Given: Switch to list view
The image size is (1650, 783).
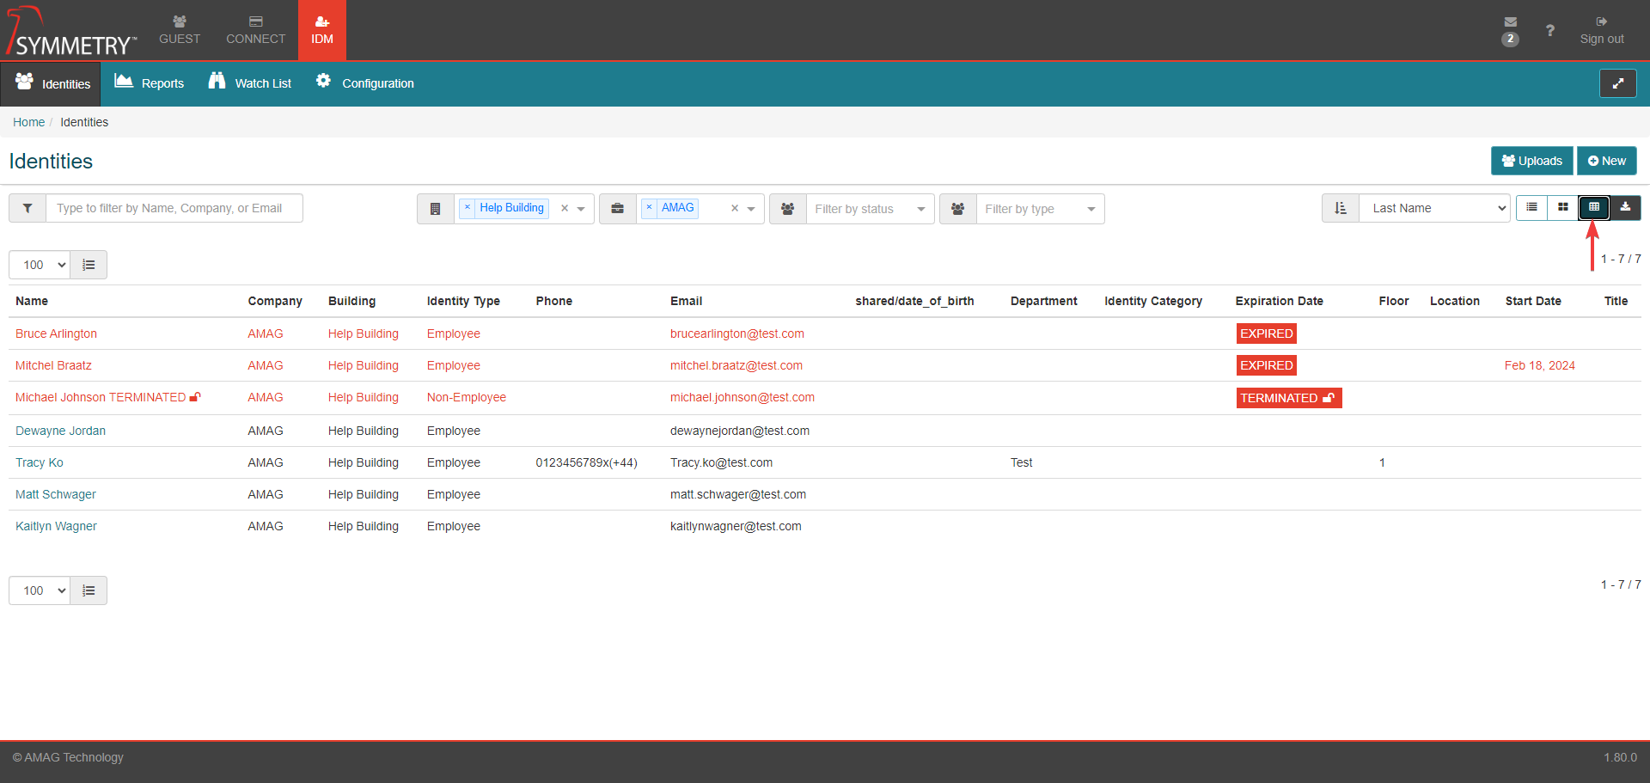Looking at the screenshot, I should pyautogui.click(x=1531, y=207).
